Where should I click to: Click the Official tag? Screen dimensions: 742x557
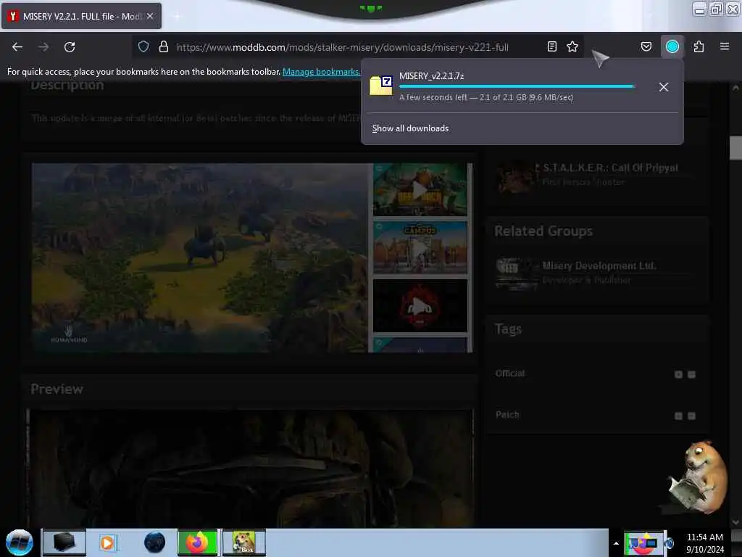pyautogui.click(x=510, y=374)
